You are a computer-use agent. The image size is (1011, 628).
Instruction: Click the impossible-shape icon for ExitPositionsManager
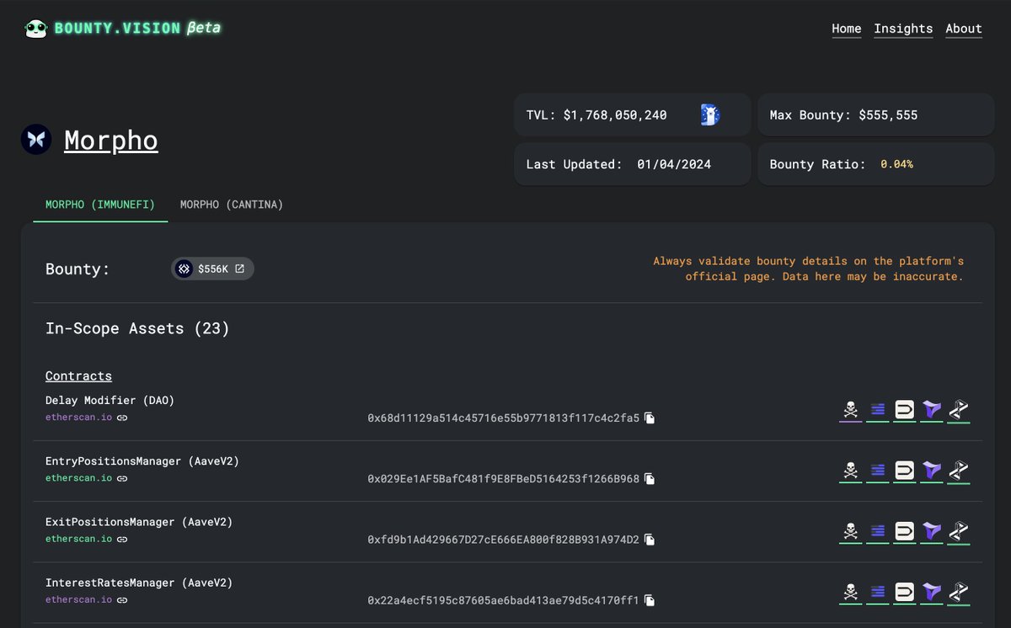958,531
